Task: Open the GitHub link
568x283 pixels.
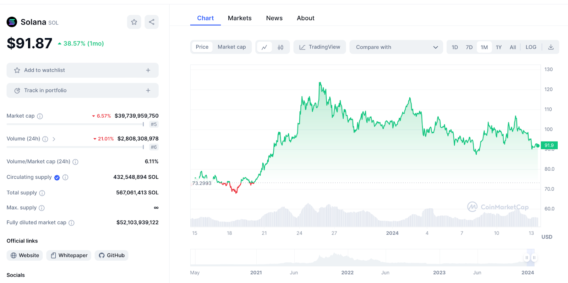Action: pyautogui.click(x=111, y=255)
